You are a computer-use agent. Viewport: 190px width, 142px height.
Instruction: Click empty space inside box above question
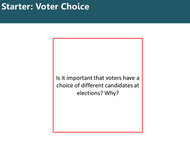[98, 57]
